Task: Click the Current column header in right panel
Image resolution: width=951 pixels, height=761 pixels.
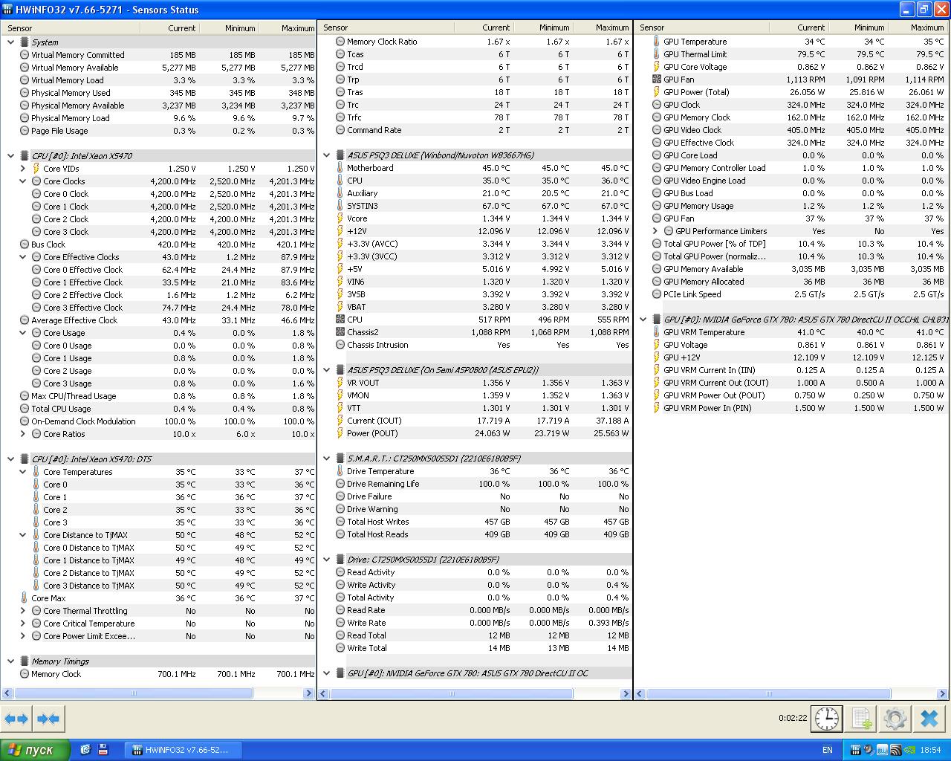Action: coord(799,27)
